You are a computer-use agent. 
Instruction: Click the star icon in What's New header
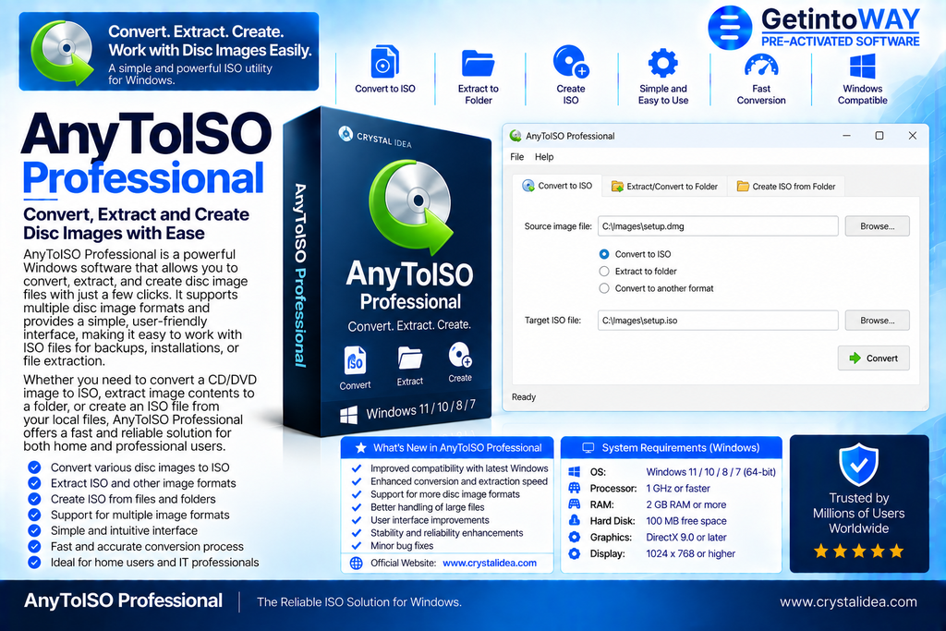(361, 447)
